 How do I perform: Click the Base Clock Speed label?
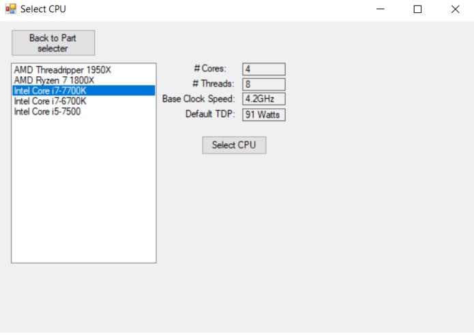tap(198, 99)
